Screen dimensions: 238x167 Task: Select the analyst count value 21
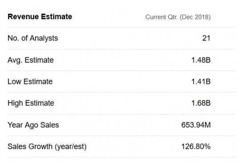(206, 38)
